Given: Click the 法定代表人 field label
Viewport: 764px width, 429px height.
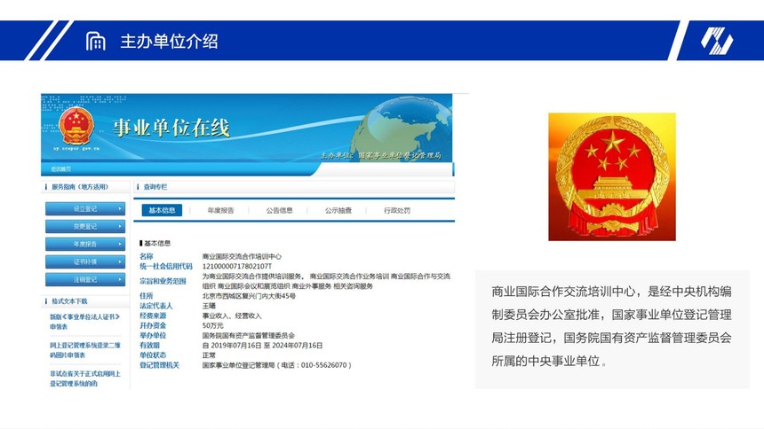Looking at the screenshot, I should coord(156,306).
